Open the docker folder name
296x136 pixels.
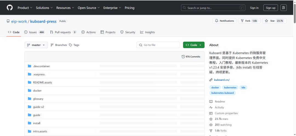point(37,90)
